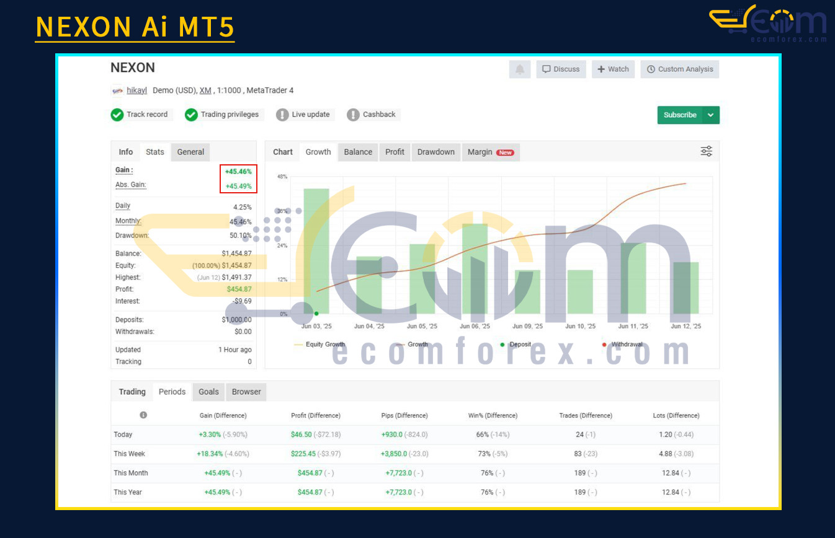Select the Balance chart tab
The width and height of the screenshot is (835, 538).
(x=358, y=152)
